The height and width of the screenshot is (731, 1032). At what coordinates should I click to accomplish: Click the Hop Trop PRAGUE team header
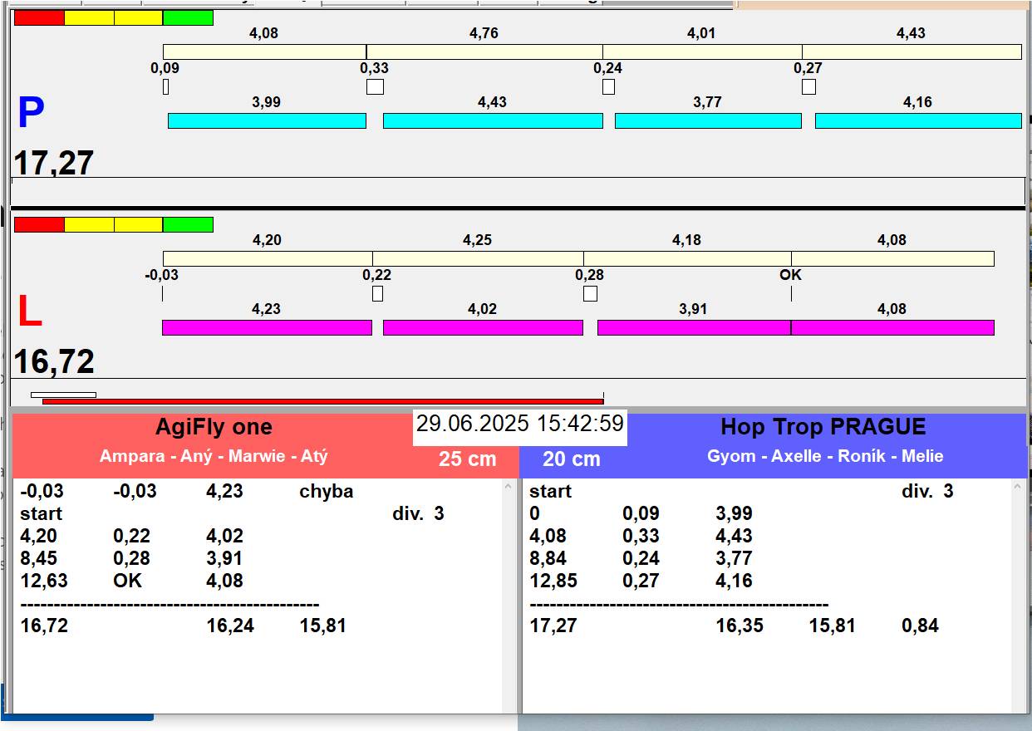tap(823, 427)
